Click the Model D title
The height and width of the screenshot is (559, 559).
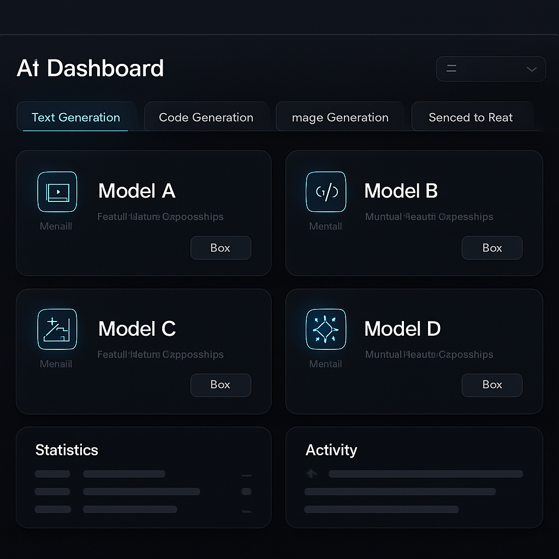pyautogui.click(x=402, y=328)
